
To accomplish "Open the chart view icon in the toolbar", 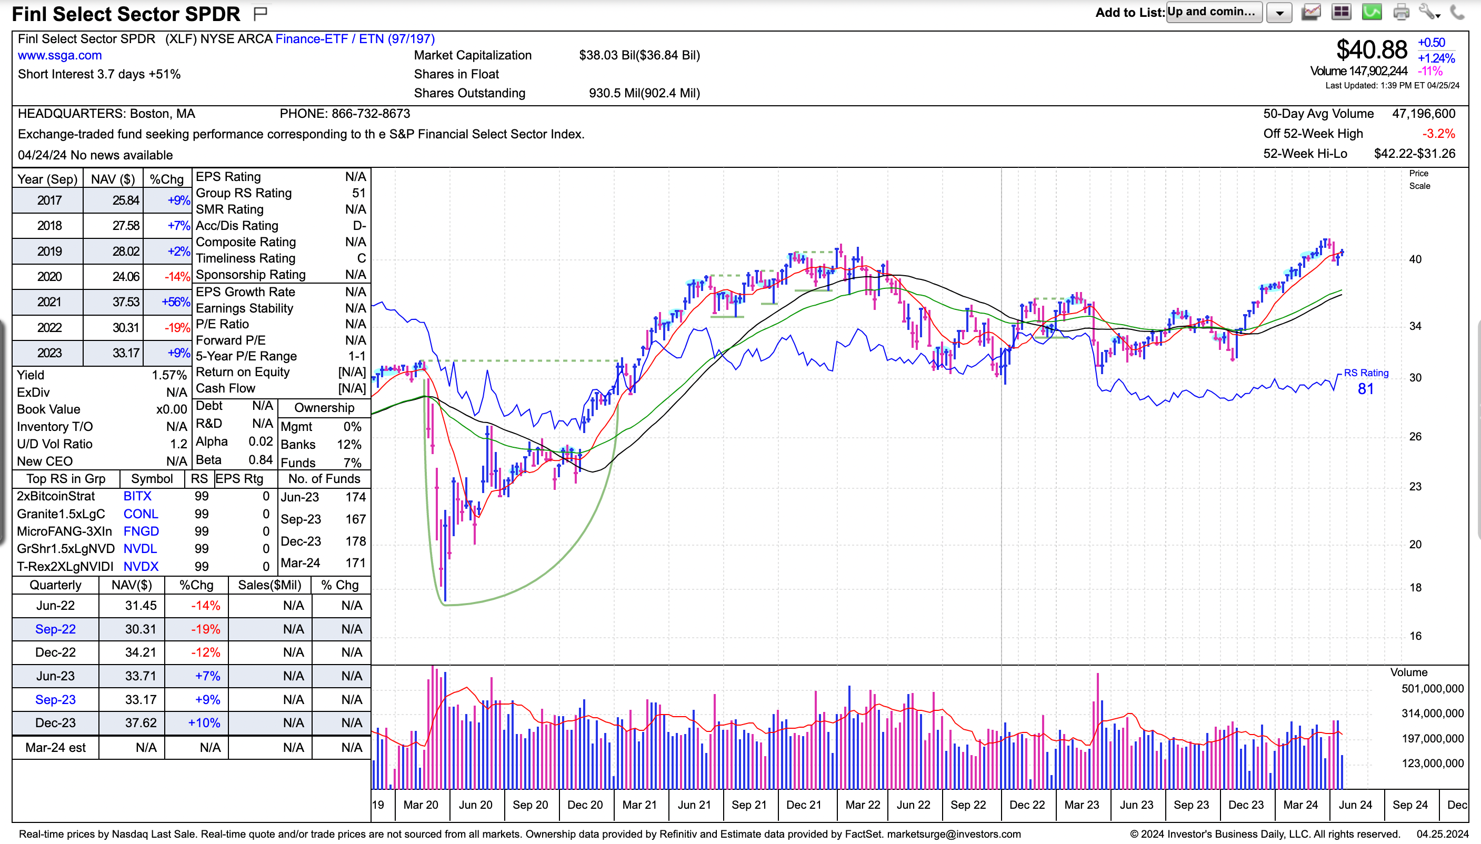I will click(1311, 12).
